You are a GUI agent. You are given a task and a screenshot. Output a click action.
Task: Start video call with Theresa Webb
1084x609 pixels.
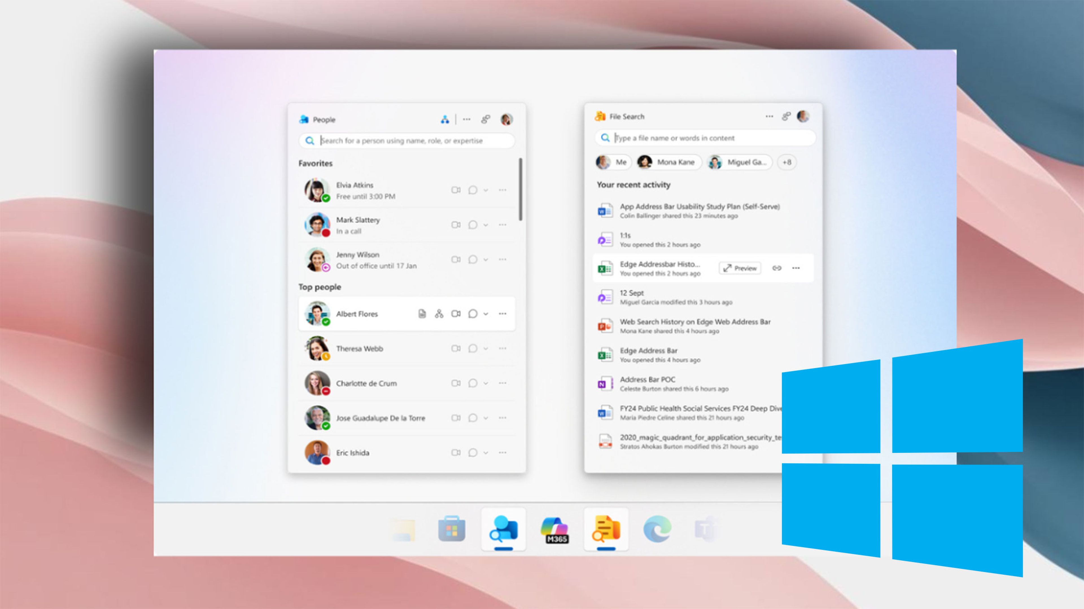(x=456, y=348)
